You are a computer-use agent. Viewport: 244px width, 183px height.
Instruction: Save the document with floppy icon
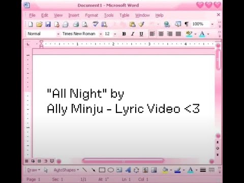point(48,24)
